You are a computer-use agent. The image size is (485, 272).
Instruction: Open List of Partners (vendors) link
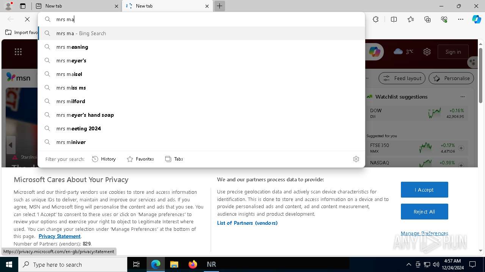click(247, 223)
